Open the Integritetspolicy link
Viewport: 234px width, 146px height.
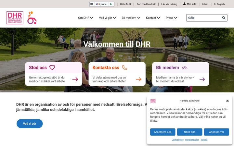pyautogui.click(x=192, y=140)
